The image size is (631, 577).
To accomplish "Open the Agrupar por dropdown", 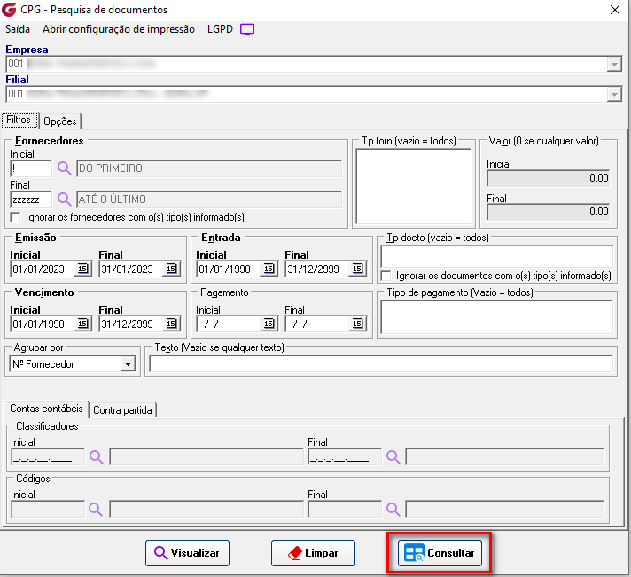I will 128,364.
